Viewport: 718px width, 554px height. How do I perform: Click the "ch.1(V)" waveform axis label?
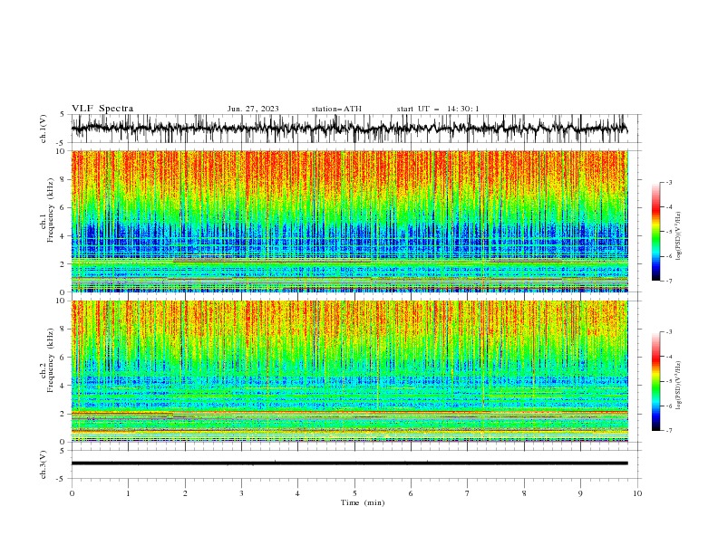click(x=44, y=129)
